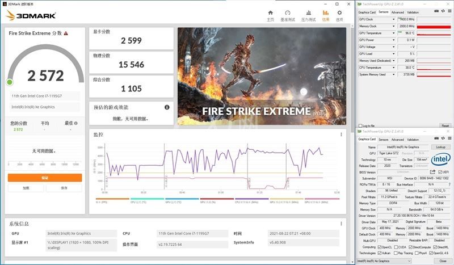454x265 pixels.
Task: Open Validation tab in lower GPU-Z window
Action: point(413,139)
